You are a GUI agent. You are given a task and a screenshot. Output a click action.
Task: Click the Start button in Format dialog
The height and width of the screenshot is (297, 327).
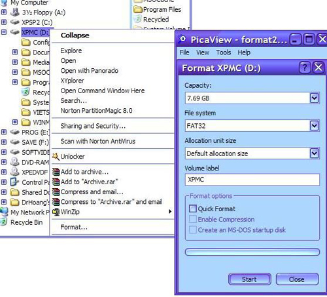(x=249, y=279)
